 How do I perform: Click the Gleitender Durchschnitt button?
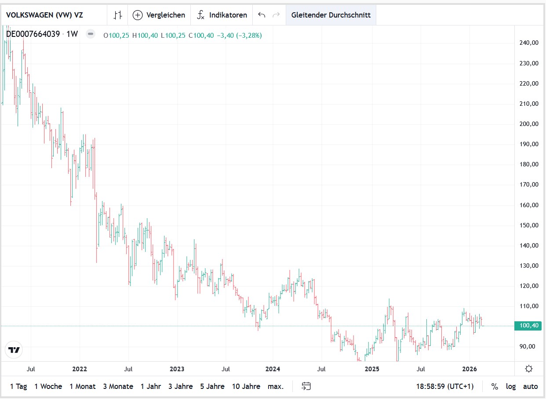(331, 15)
